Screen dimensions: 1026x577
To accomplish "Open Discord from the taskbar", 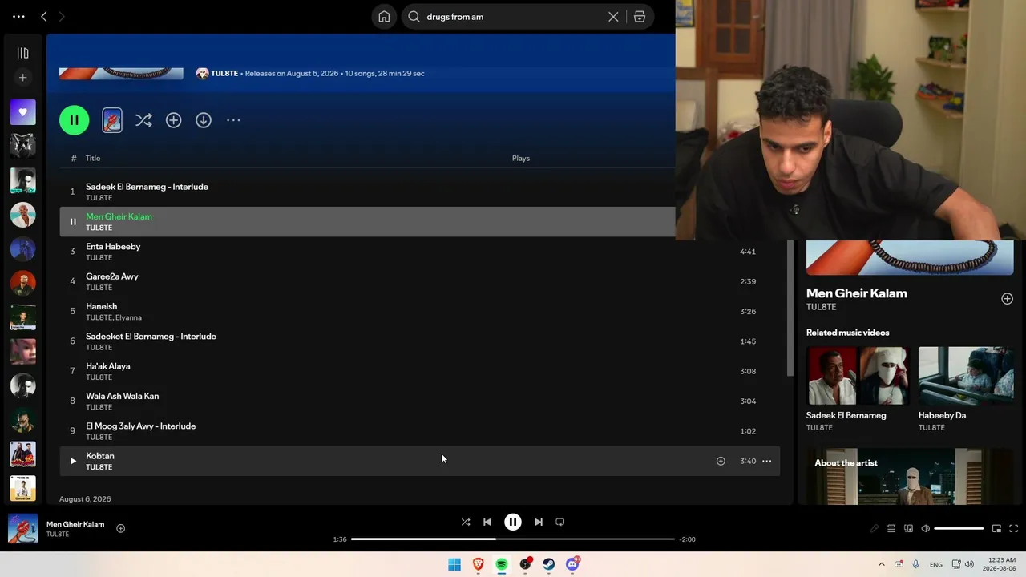I will pyautogui.click(x=573, y=564).
